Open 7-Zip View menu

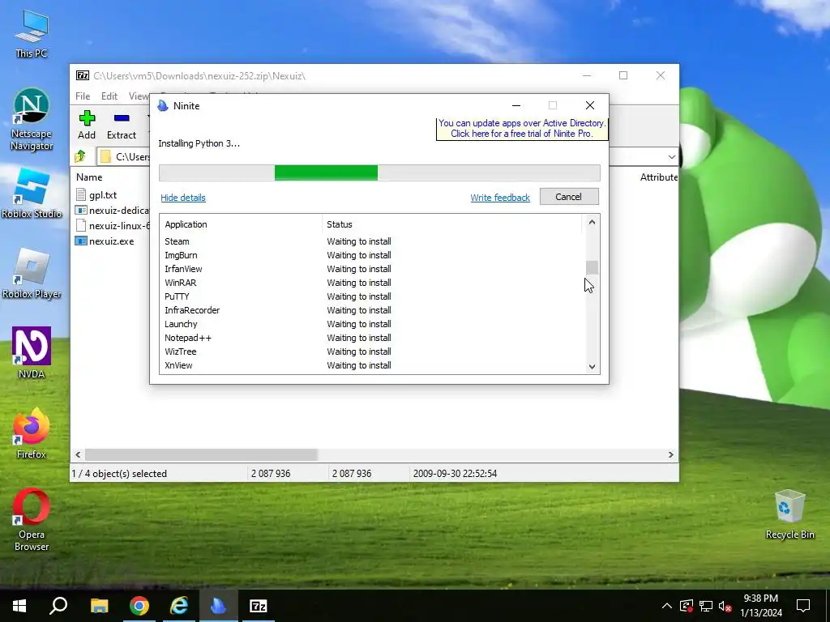coord(139,96)
